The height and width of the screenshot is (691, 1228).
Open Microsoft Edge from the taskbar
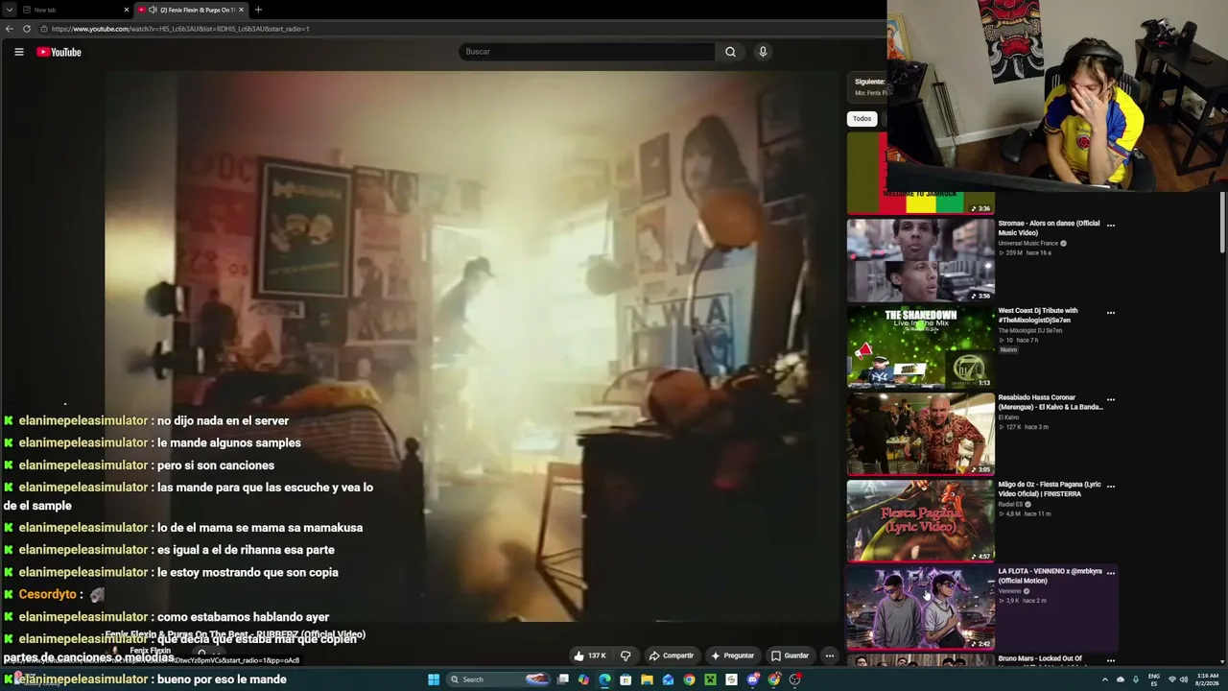tap(604, 679)
